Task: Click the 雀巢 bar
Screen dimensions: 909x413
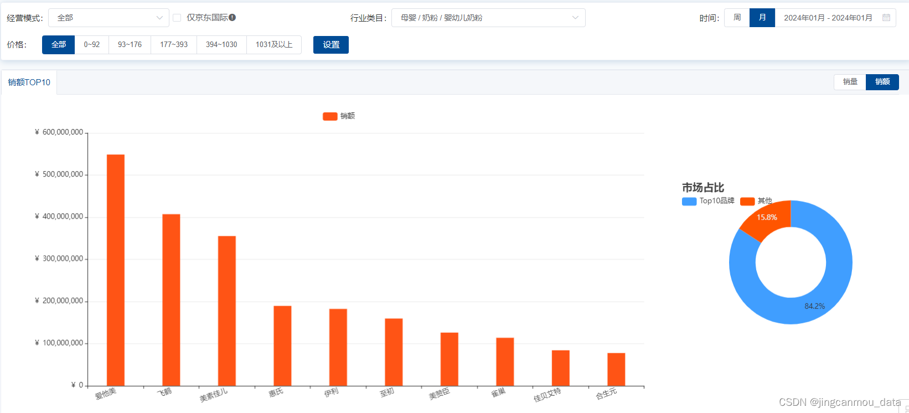Action: [505, 362]
